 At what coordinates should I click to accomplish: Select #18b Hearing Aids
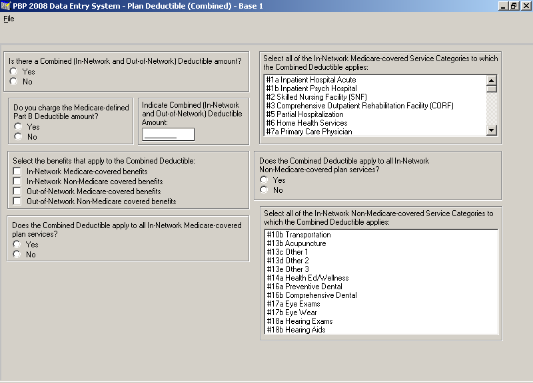tap(381, 330)
